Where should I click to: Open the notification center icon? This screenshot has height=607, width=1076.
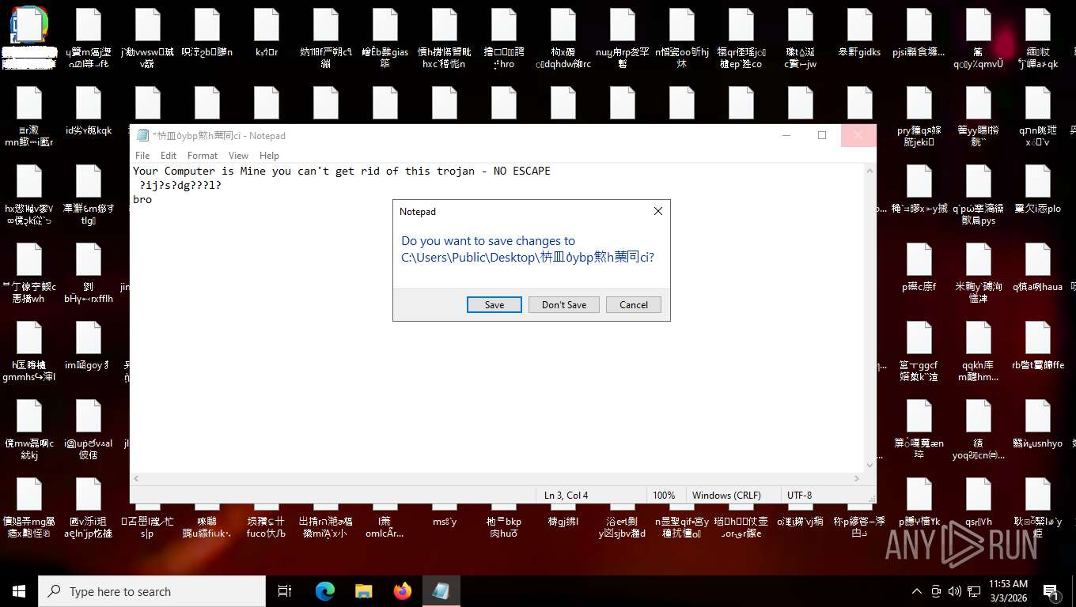point(1051,591)
